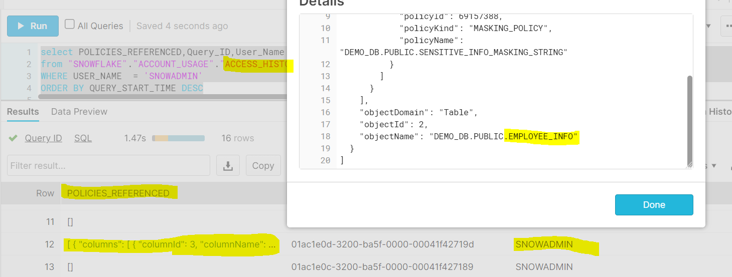Select query ID ending in 42719d

pos(382,244)
